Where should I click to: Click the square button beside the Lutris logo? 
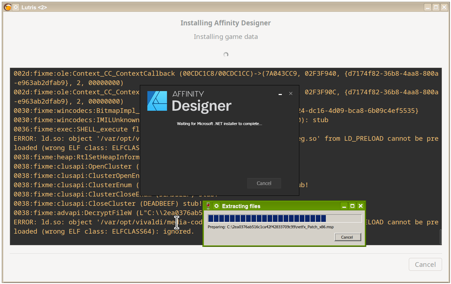(16, 7)
